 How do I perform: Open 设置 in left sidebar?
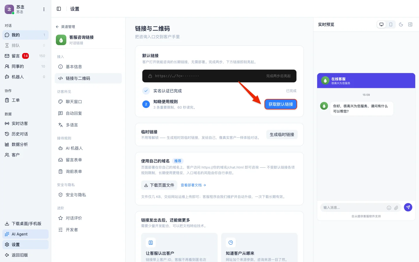[x=26, y=245]
